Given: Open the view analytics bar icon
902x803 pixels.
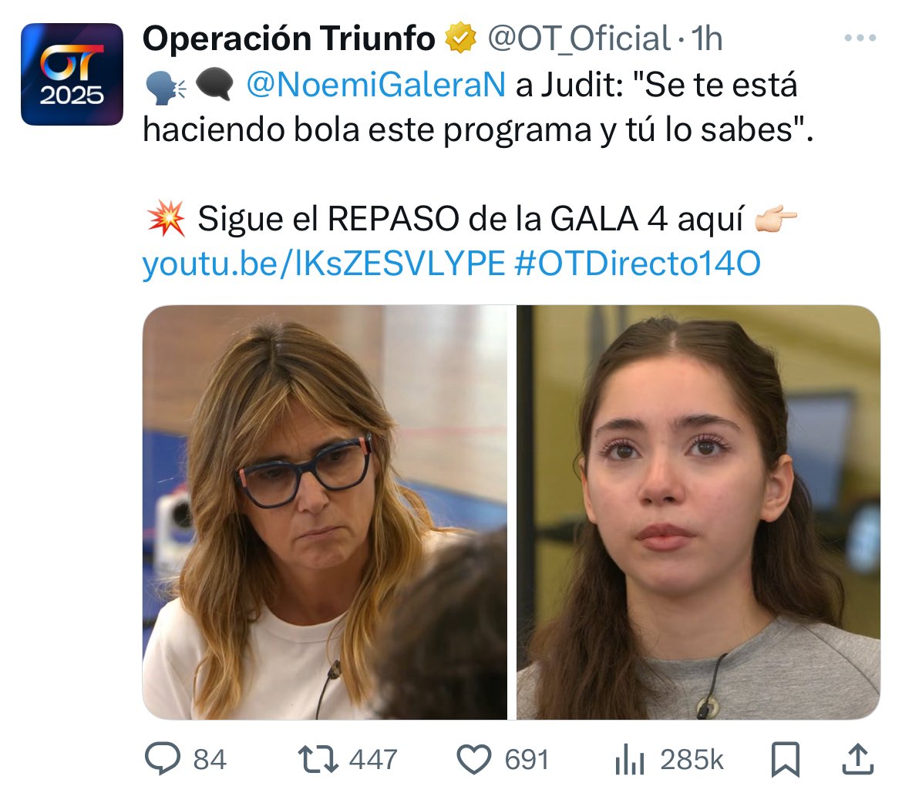Looking at the screenshot, I should pos(629,759).
